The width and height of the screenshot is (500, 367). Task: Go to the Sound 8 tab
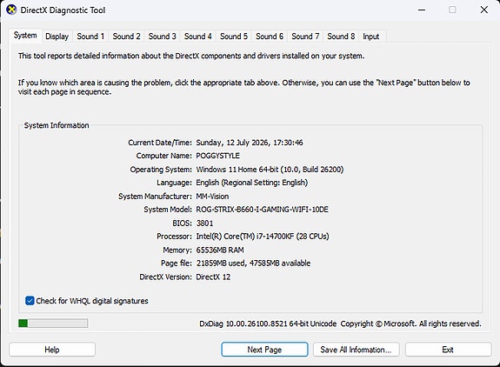(x=341, y=37)
